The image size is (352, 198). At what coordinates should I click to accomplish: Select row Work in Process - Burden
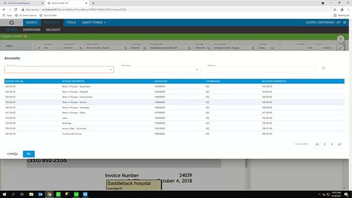point(174,102)
